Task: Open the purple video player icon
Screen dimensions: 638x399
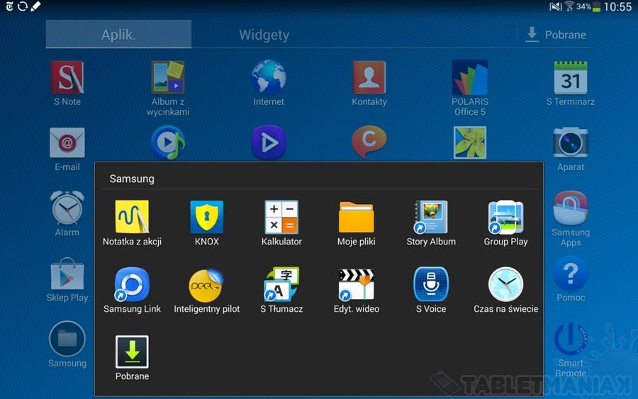Action: coord(269,142)
